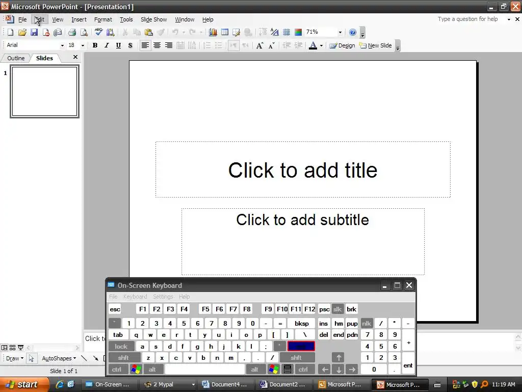Toggle the lock key on the On-Screen Keyboard

point(121,347)
